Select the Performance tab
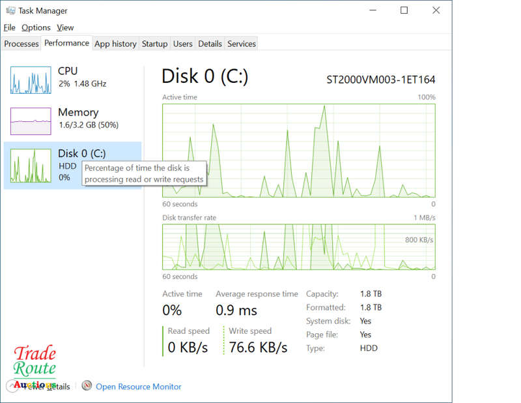Viewport: 521px width, 403px height. click(x=66, y=43)
